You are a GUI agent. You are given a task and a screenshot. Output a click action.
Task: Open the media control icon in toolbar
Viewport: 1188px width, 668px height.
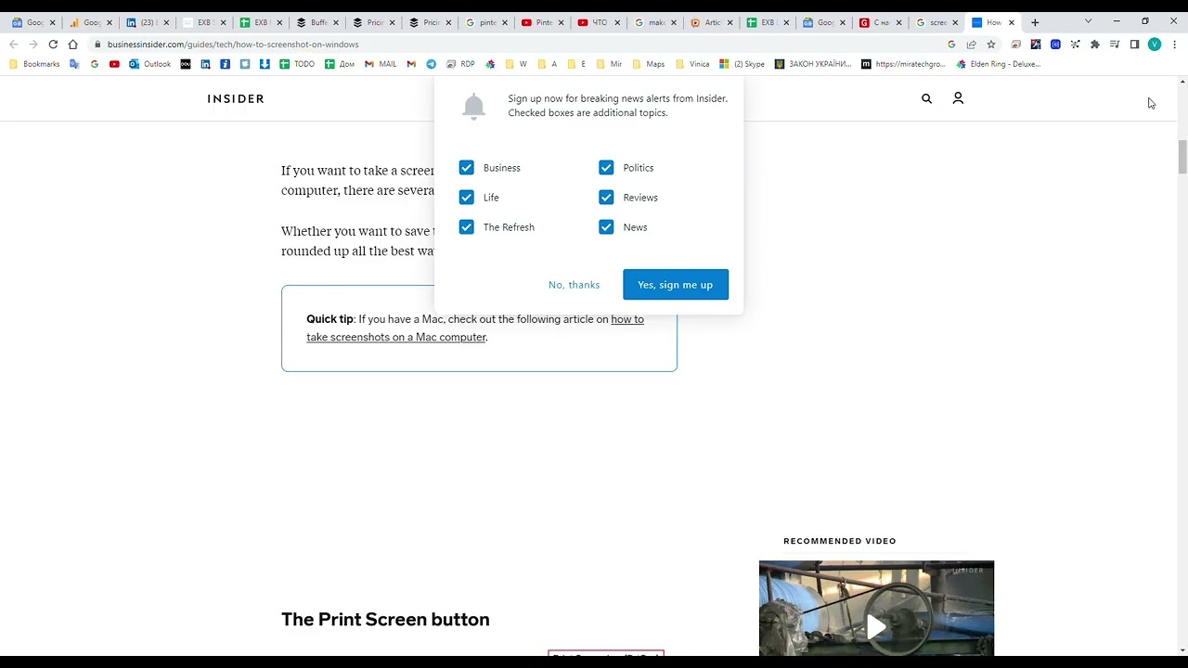[x=1115, y=44]
